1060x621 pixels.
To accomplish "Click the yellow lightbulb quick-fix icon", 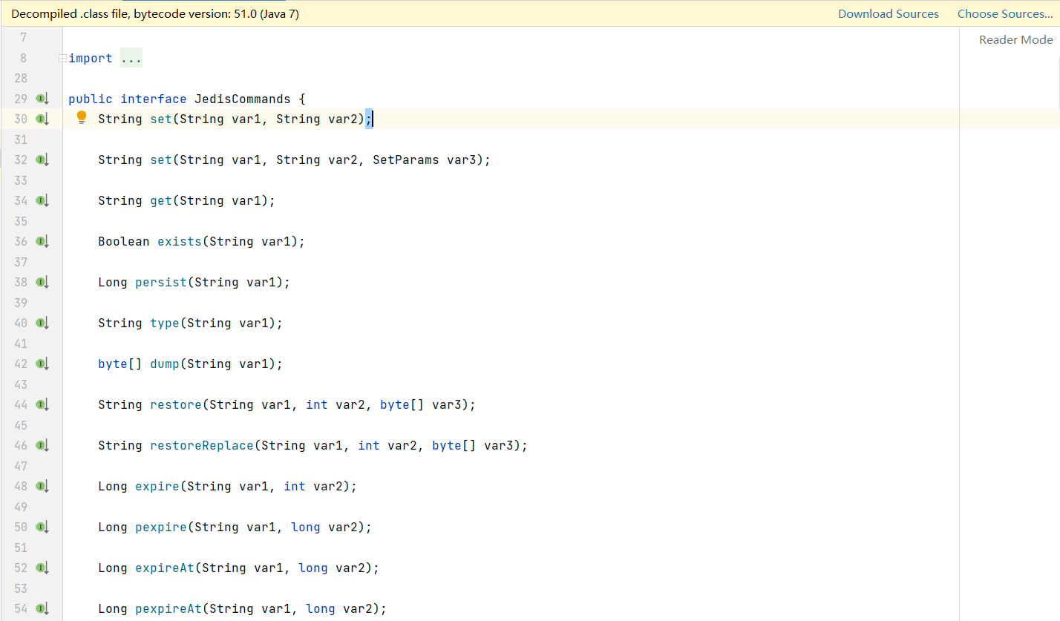I will click(x=82, y=118).
